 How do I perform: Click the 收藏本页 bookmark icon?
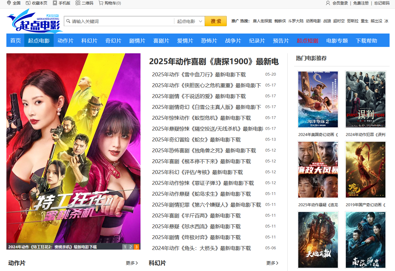[28, 3]
